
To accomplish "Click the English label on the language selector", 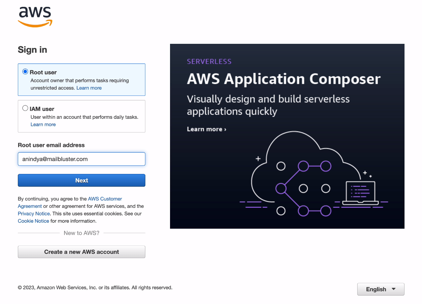I will pos(376,289).
